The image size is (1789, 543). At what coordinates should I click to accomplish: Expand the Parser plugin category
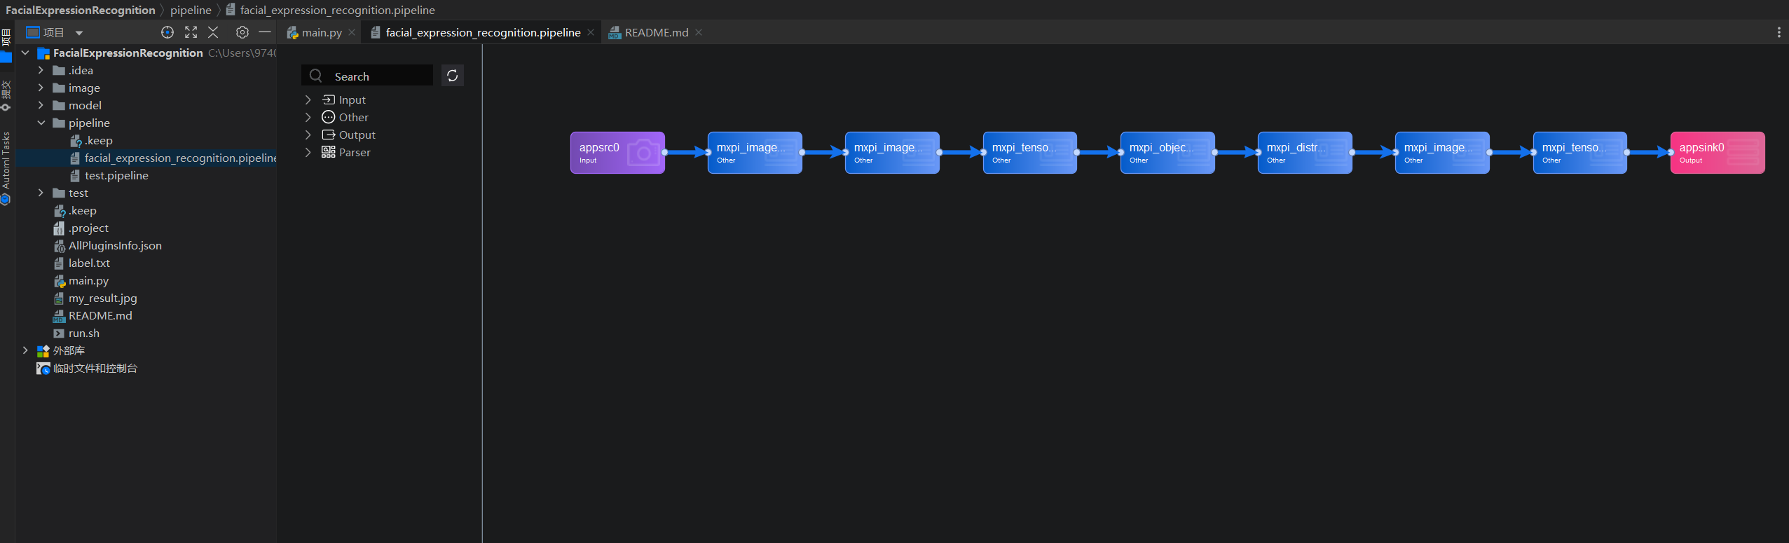click(x=308, y=152)
